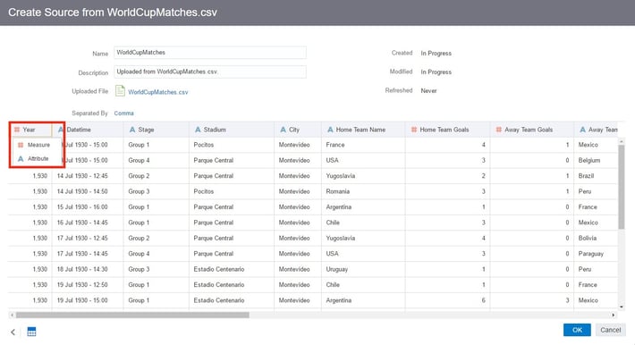Screen dimensions: 635x345
Task: Select the cell '14 Jul 1930 - 12:45'
Action: (x=88, y=176)
